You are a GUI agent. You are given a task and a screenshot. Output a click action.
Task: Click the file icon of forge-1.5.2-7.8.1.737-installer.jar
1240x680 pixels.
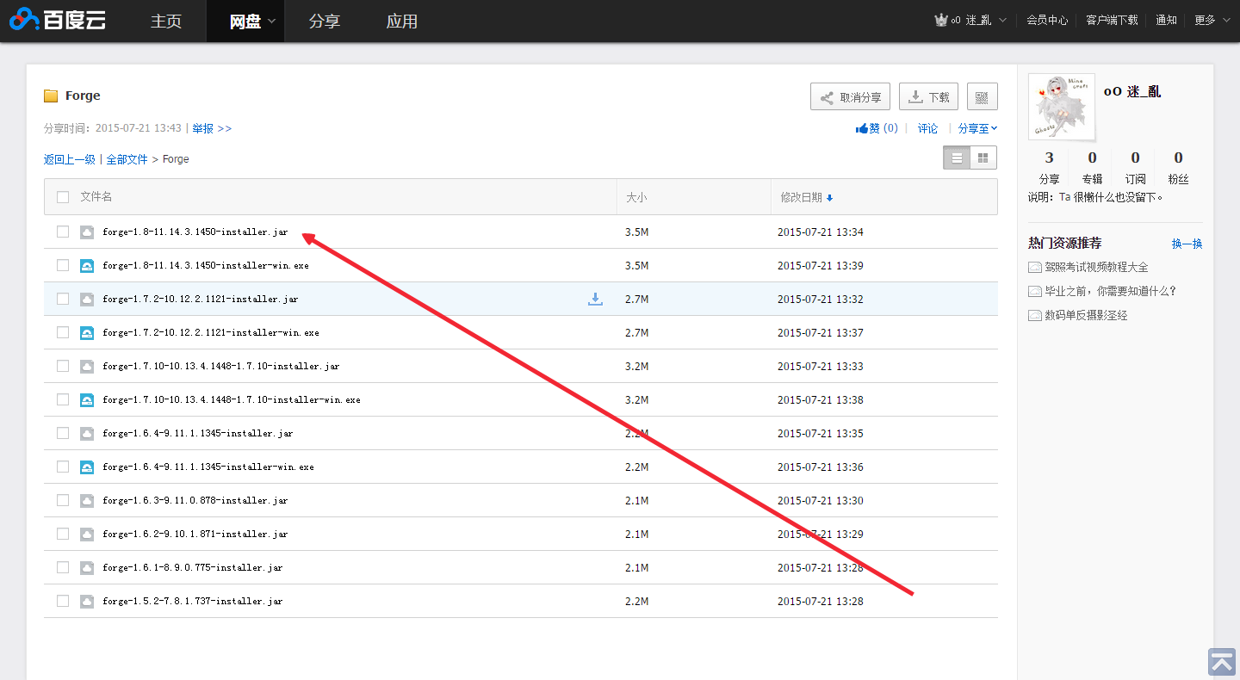(x=87, y=602)
